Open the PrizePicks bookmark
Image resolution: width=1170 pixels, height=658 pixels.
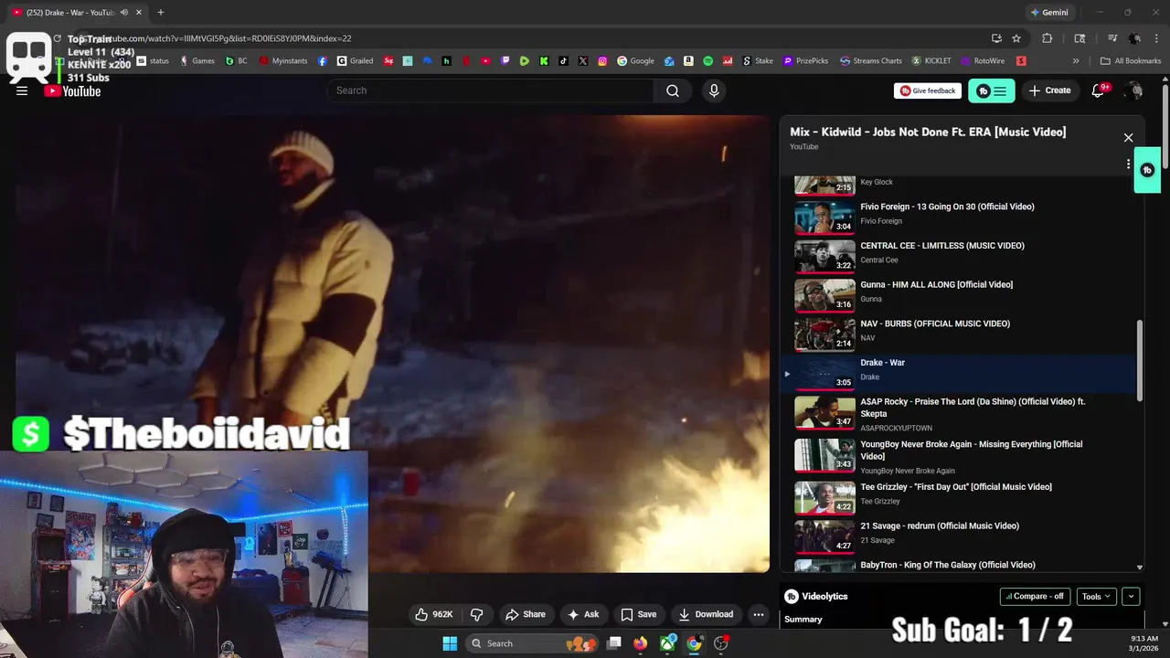point(804,61)
